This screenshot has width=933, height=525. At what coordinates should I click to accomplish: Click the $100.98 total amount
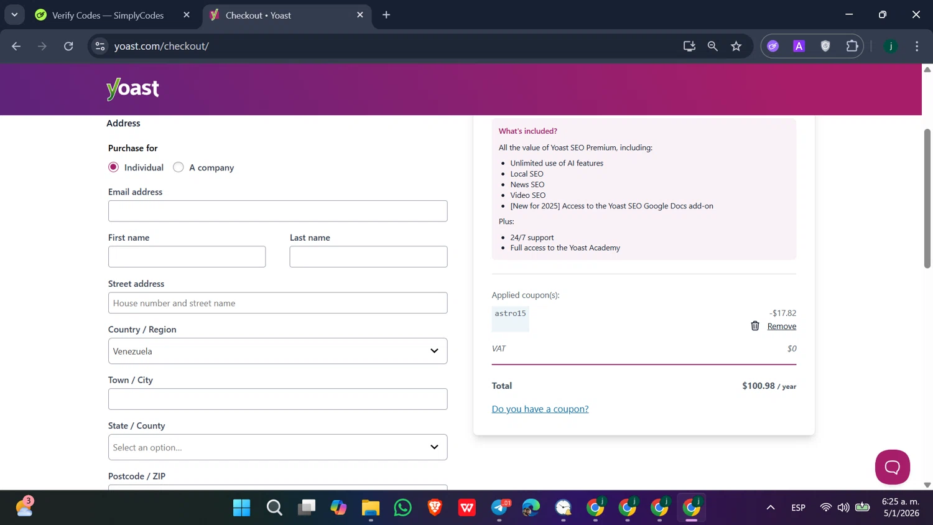point(758,386)
